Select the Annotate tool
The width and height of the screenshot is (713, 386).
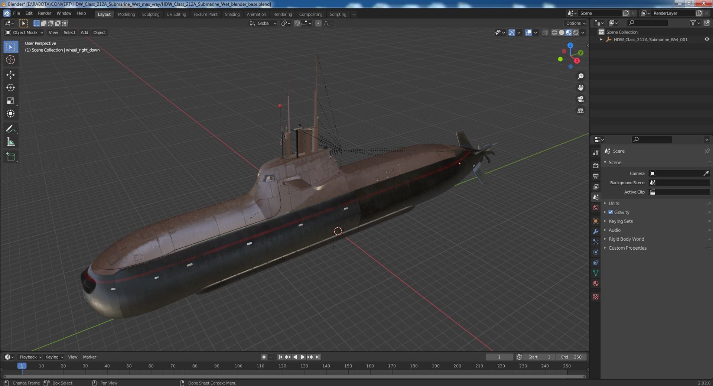pos(10,129)
